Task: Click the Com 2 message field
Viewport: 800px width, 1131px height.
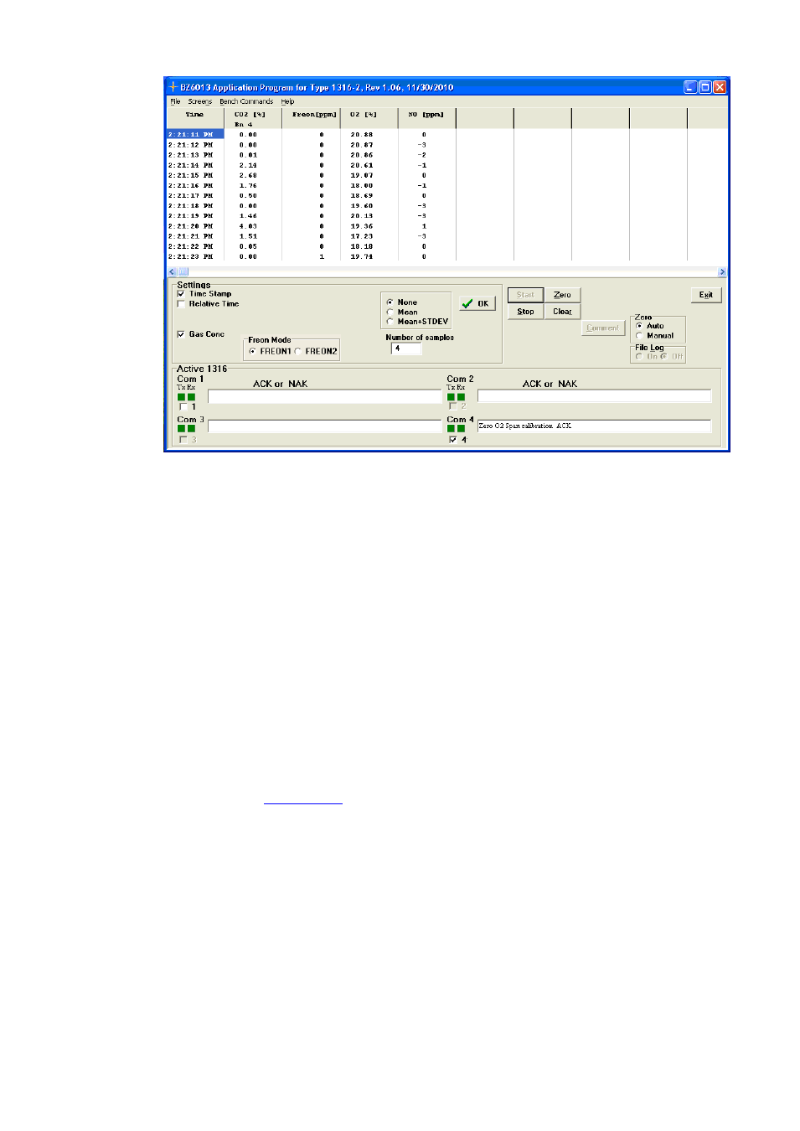Action: [594, 396]
